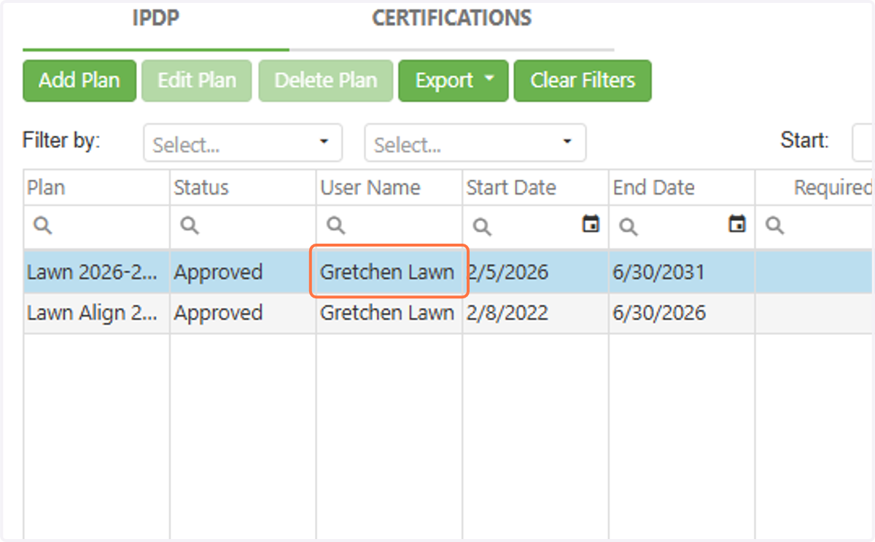The height and width of the screenshot is (542, 875).
Task: Open the Start Date filter calendar picker
Action: 591,225
